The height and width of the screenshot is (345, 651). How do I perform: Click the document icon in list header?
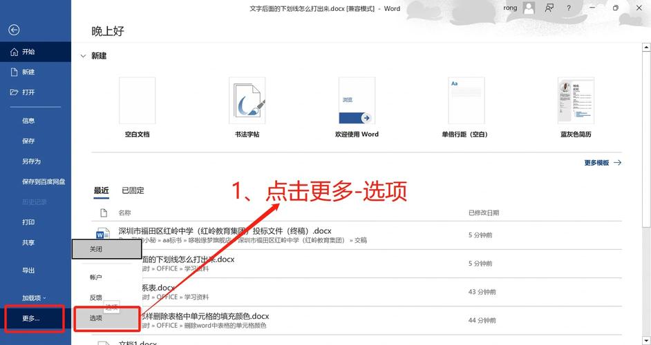pyautogui.click(x=104, y=213)
